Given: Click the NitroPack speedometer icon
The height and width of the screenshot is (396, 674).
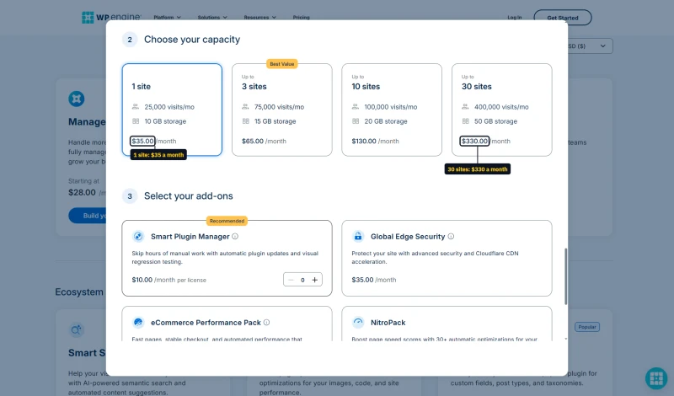Looking at the screenshot, I should point(357,322).
